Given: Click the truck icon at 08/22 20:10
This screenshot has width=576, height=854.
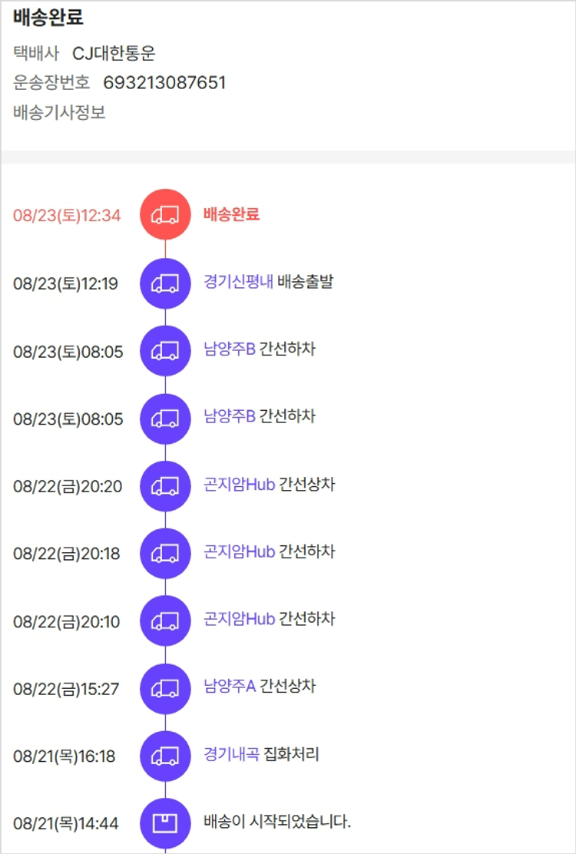Looking at the screenshot, I should (x=165, y=621).
